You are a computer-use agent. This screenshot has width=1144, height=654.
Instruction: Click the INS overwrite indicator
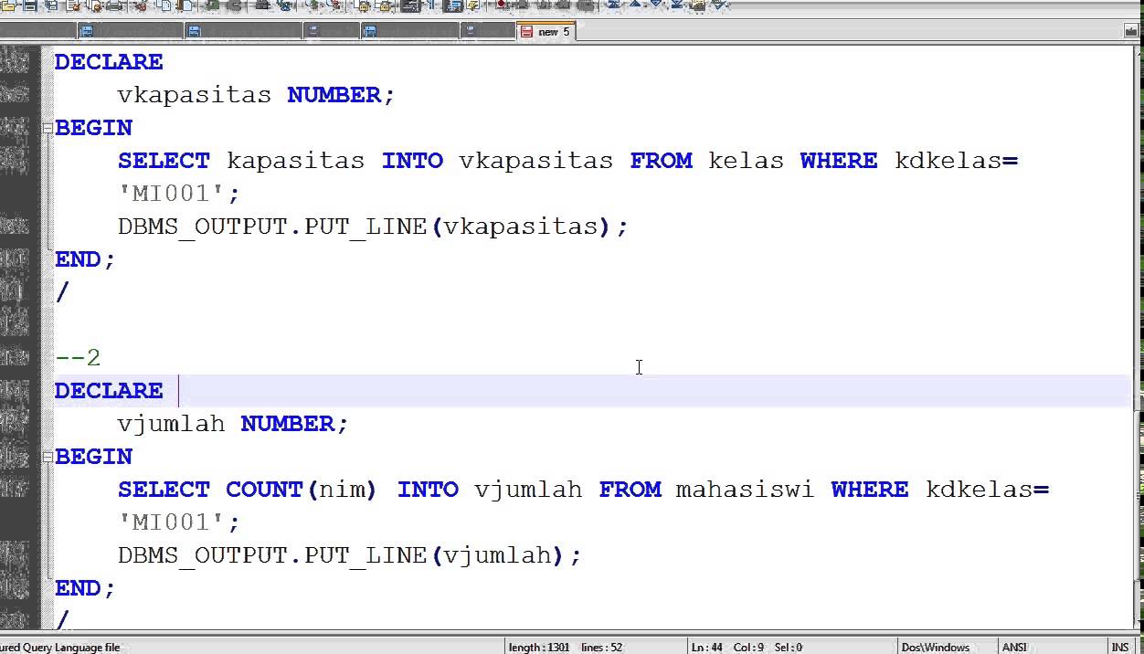pos(1119,647)
